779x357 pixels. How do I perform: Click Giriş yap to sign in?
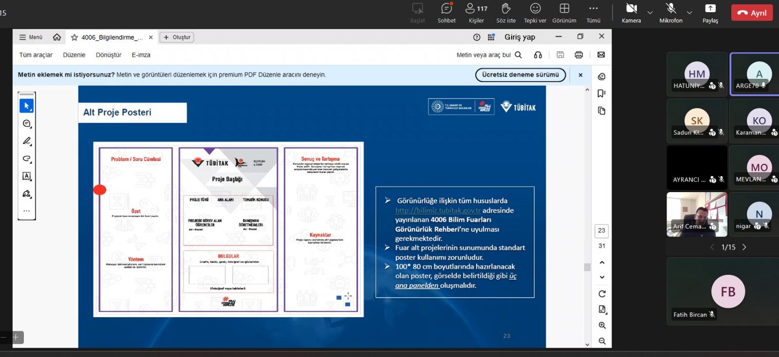coord(519,37)
